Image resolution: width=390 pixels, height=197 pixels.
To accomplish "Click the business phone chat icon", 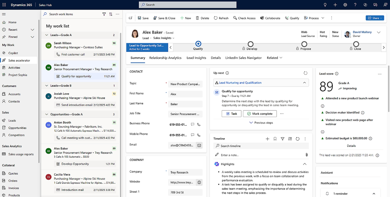I will (x=192, y=124).
